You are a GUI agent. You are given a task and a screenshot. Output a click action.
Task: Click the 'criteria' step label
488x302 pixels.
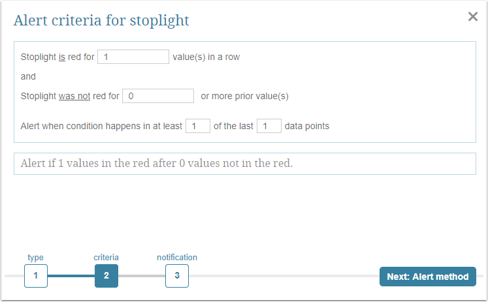[x=106, y=258]
